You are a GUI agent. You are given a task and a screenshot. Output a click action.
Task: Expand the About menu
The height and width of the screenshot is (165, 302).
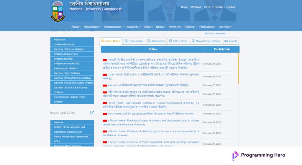coord(76,27)
